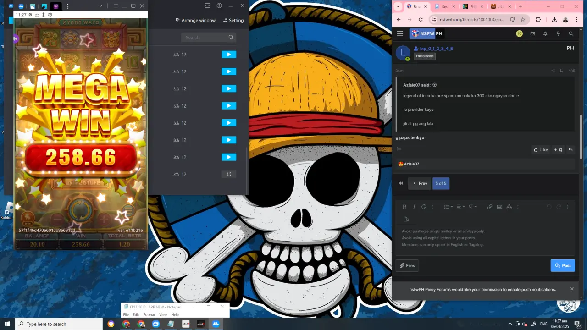Click the Windows Start button
Viewport: 587px width, 330px height.
click(7, 324)
